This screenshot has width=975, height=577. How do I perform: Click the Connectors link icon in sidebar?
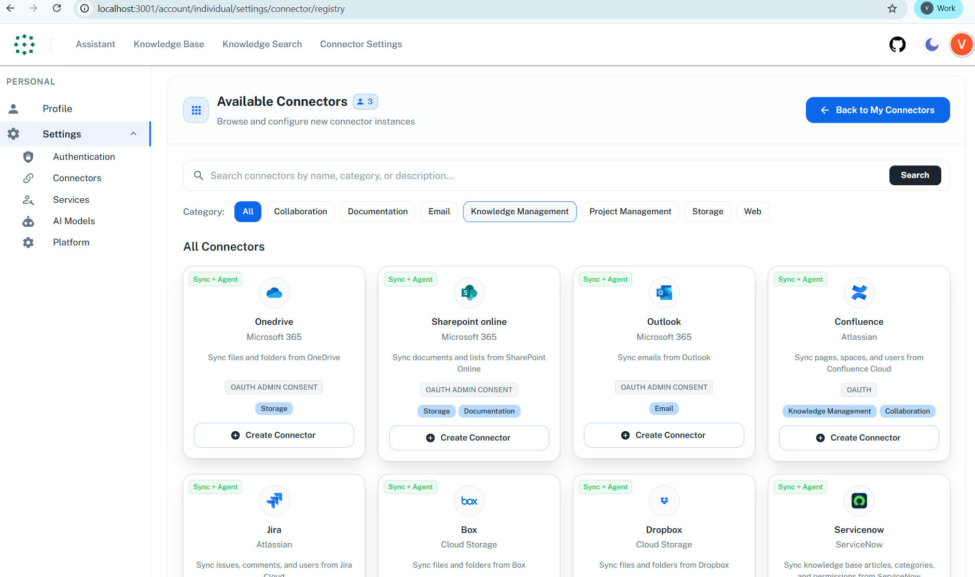(x=28, y=178)
